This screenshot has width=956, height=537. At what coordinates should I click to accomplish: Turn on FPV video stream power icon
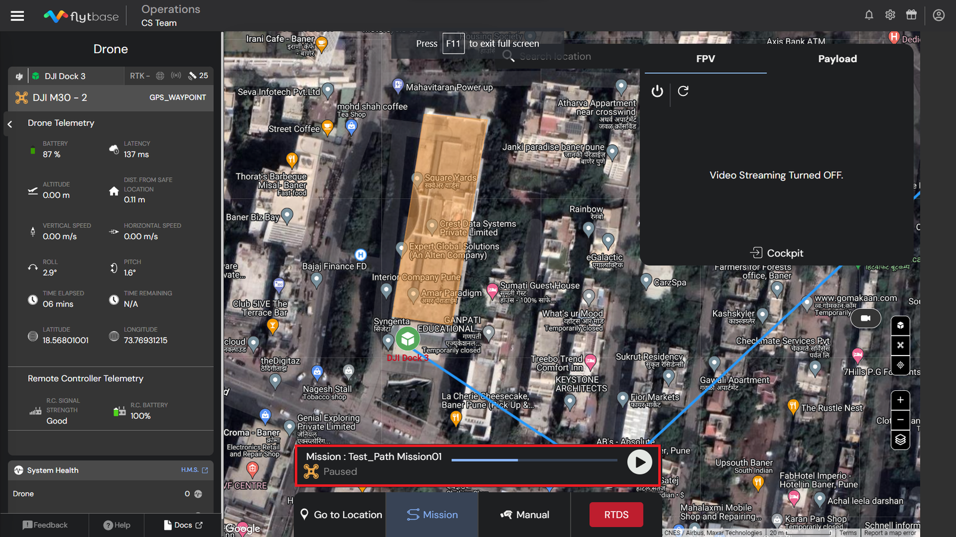(657, 91)
